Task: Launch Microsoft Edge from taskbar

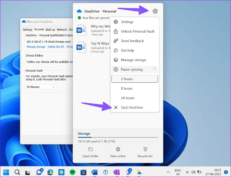Action: (50, 172)
